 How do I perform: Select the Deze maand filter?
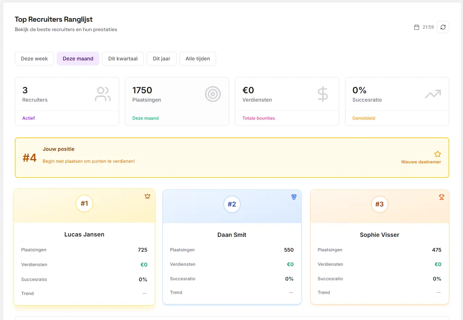point(78,59)
